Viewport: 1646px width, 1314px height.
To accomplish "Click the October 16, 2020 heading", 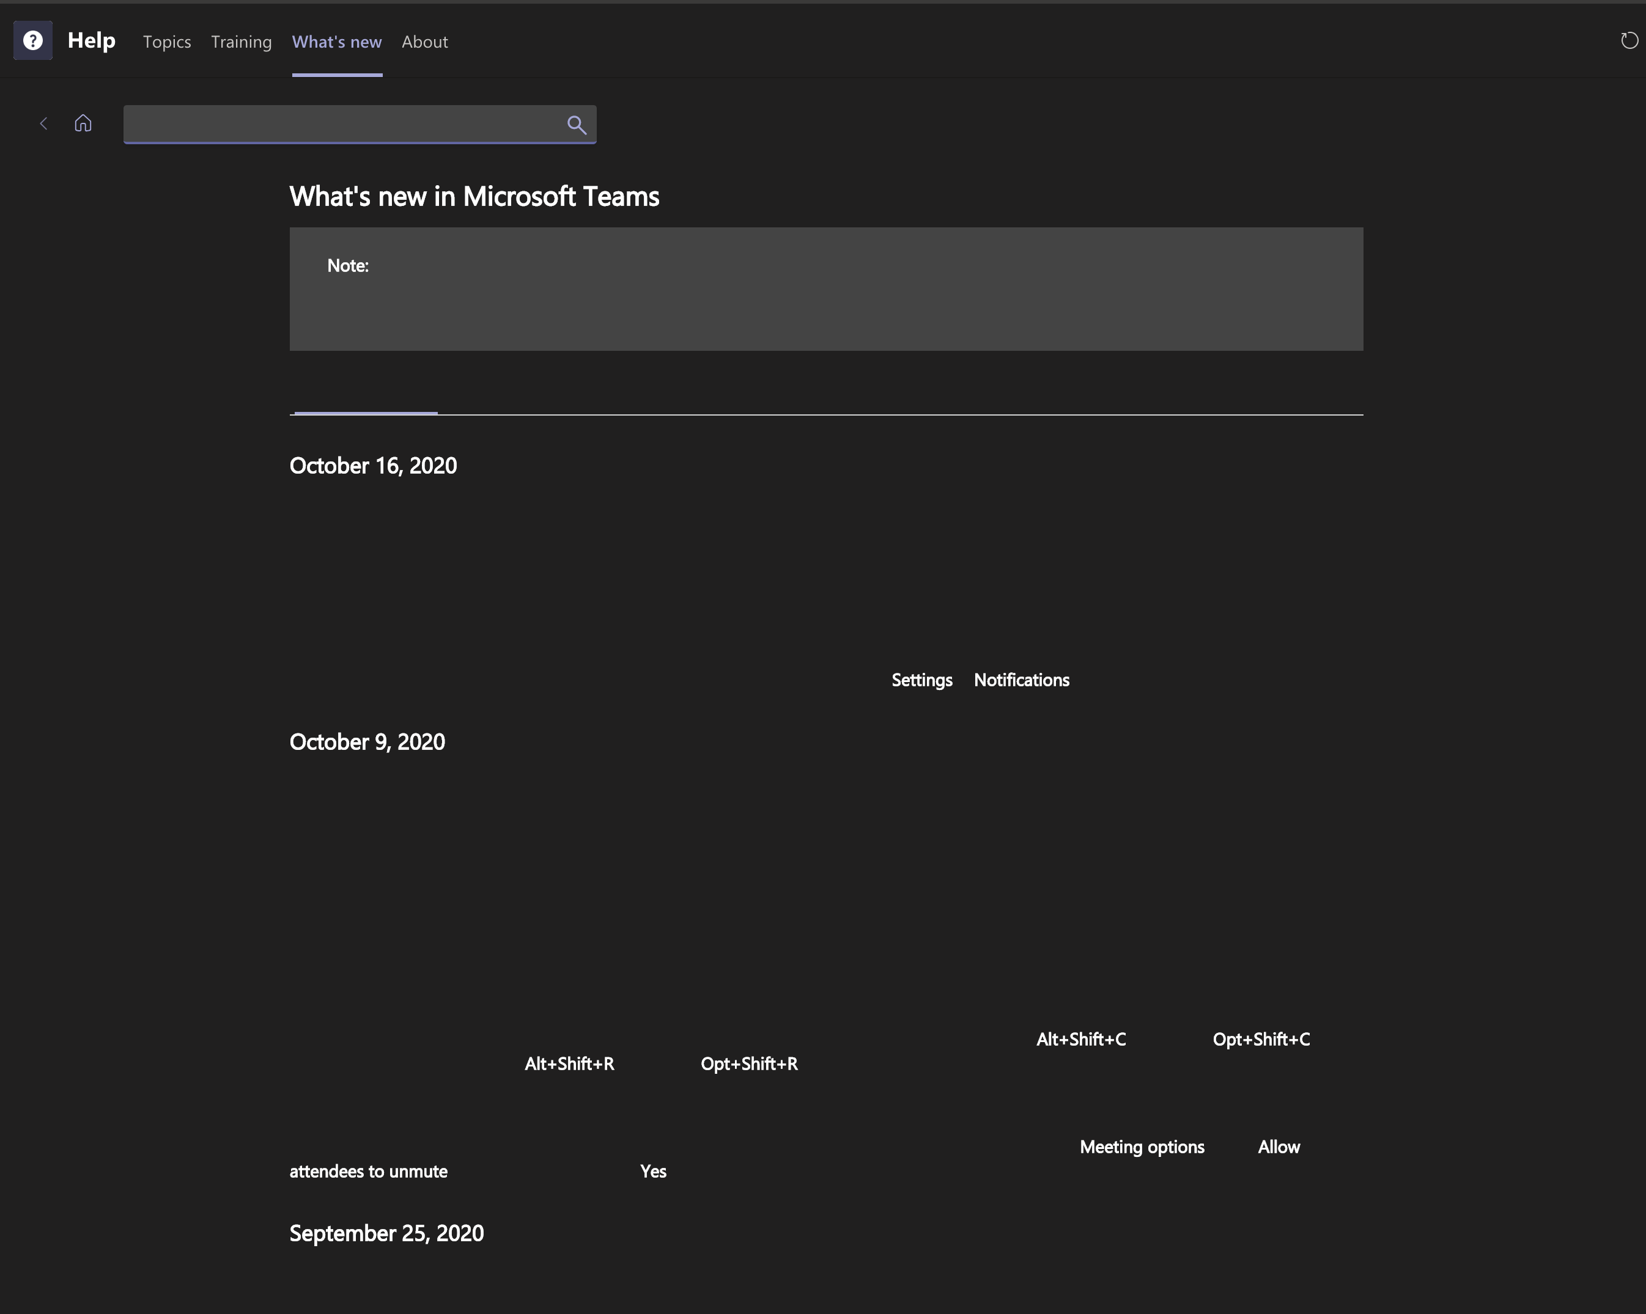I will click(x=374, y=466).
